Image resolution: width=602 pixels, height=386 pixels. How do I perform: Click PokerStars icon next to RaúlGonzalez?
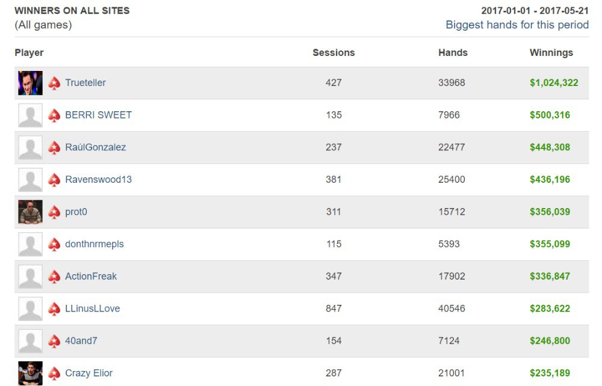[54, 147]
